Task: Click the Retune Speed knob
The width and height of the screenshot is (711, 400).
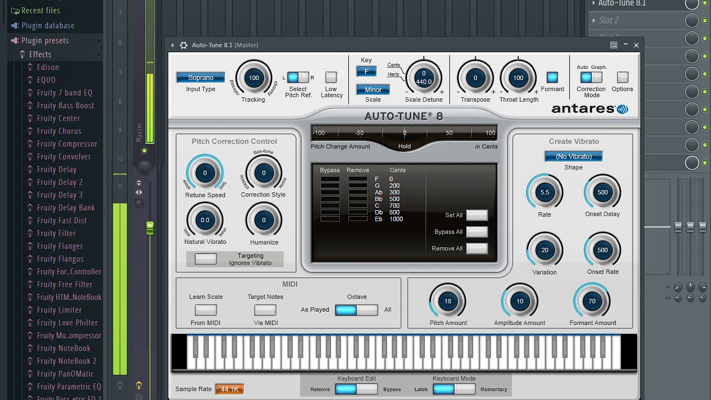Action: (x=205, y=173)
